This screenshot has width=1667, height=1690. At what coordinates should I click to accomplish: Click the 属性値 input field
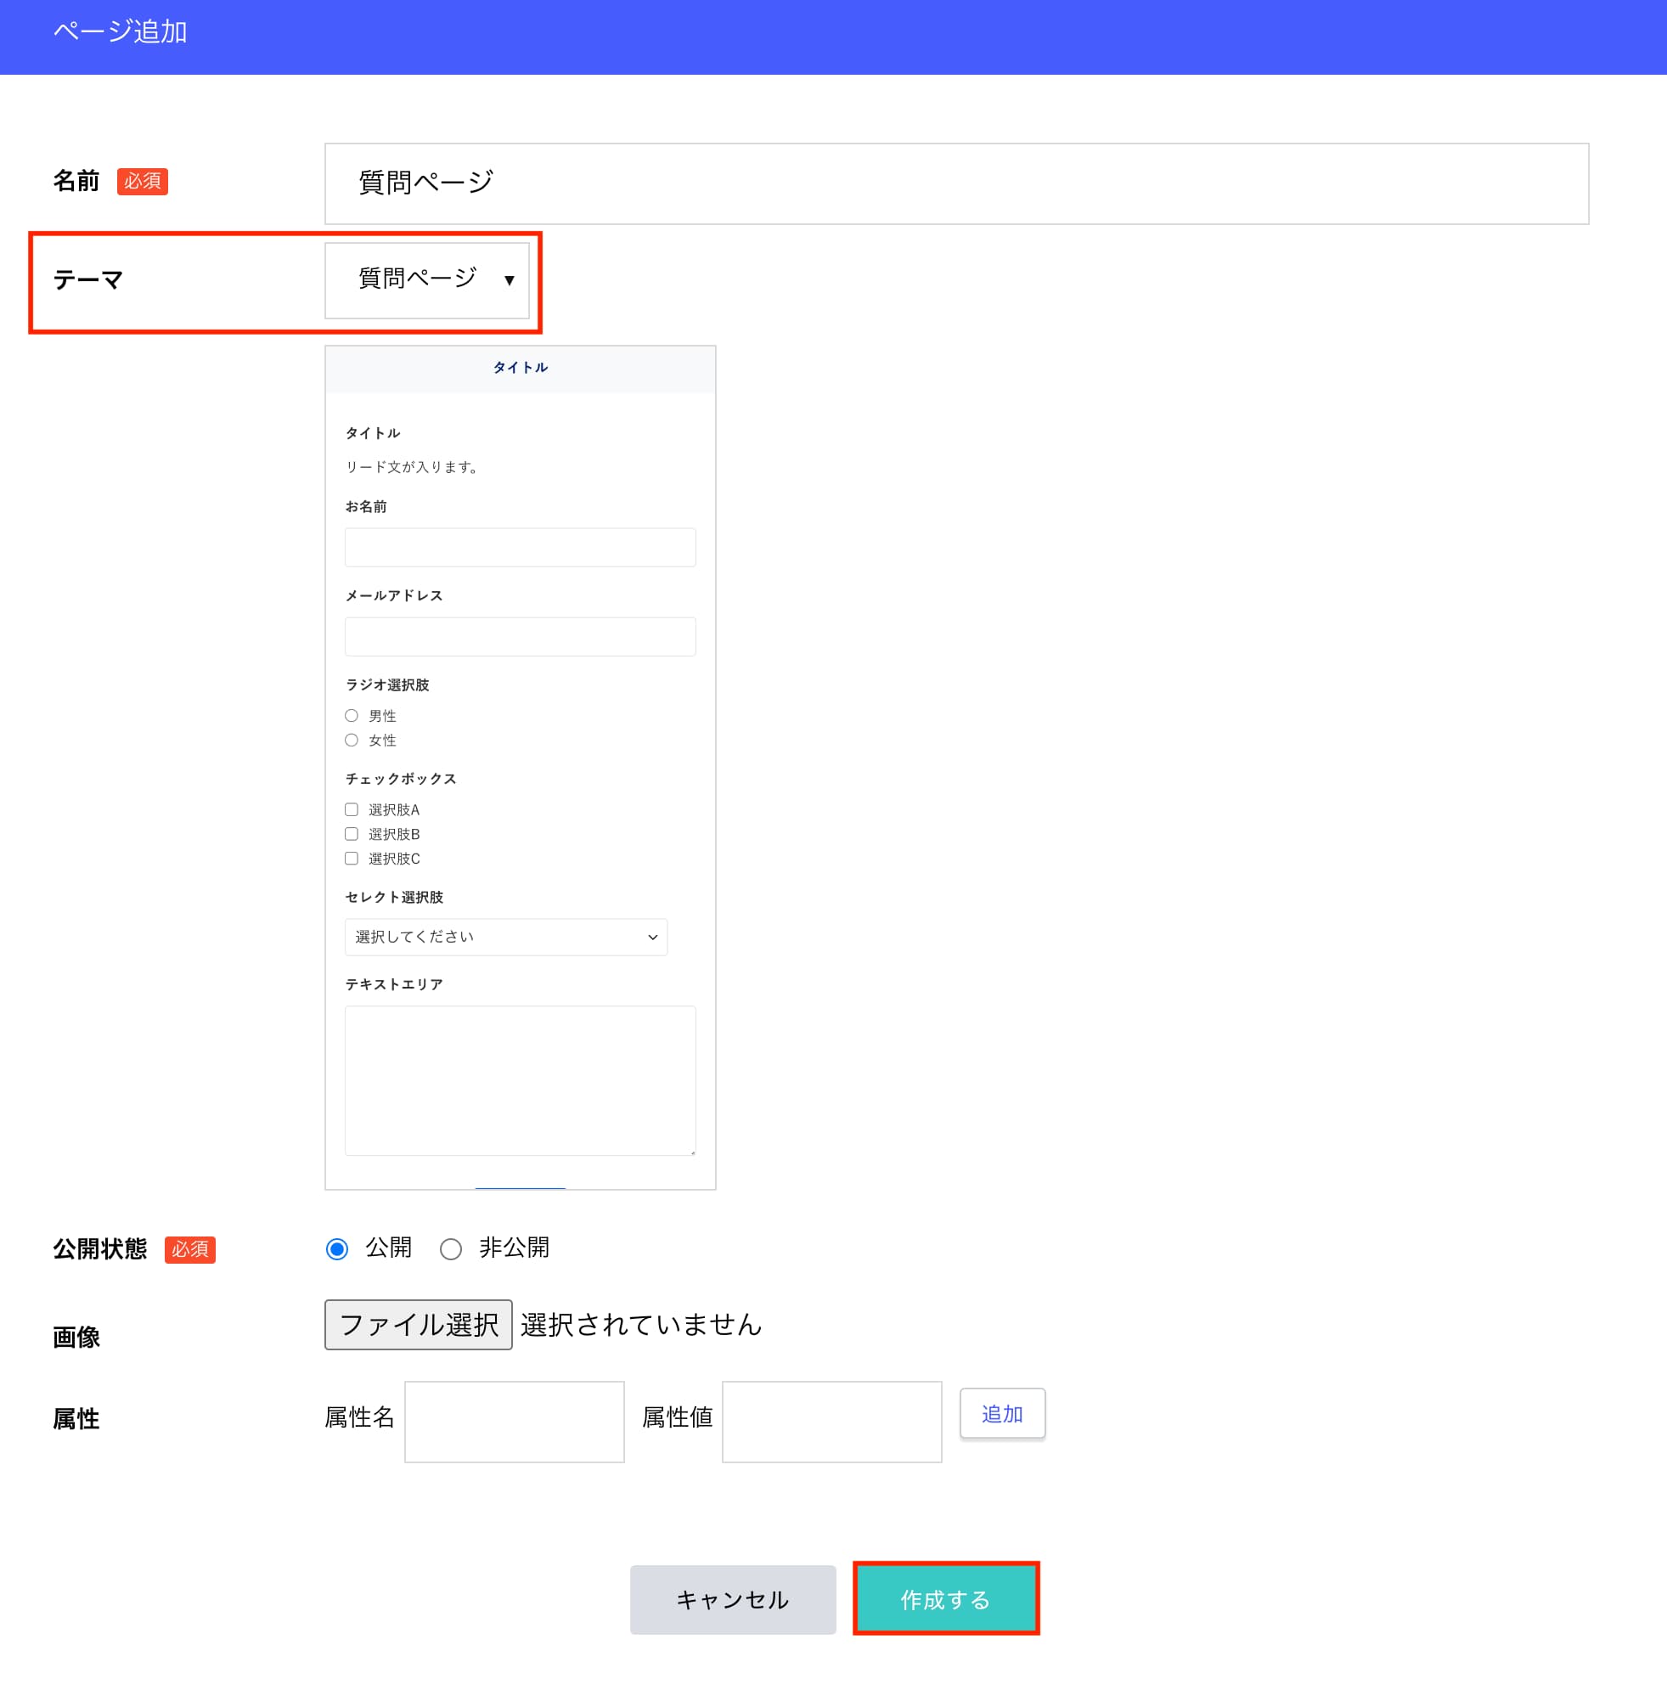pos(831,1422)
